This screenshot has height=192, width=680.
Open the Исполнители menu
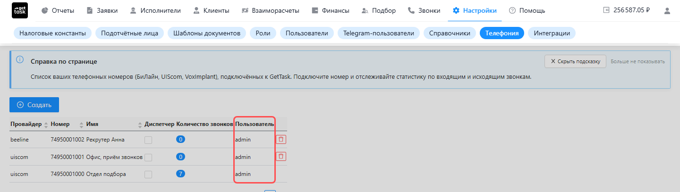click(155, 10)
